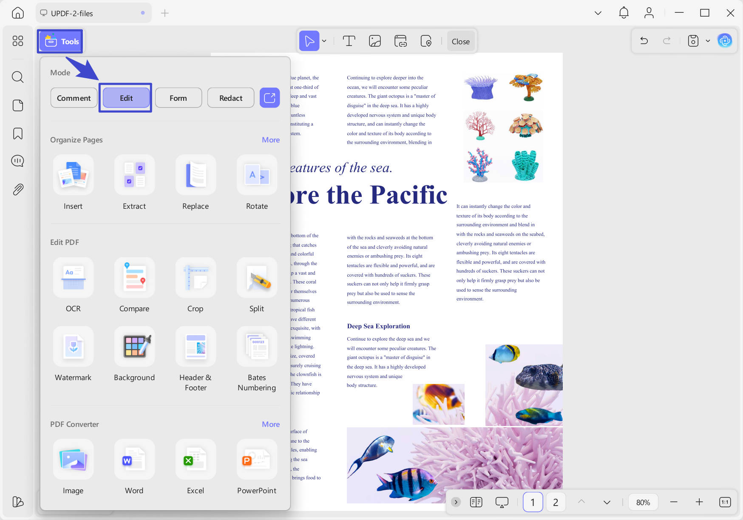Switch to Edit mode
Viewport: 743px width, 520px height.
pyautogui.click(x=126, y=98)
